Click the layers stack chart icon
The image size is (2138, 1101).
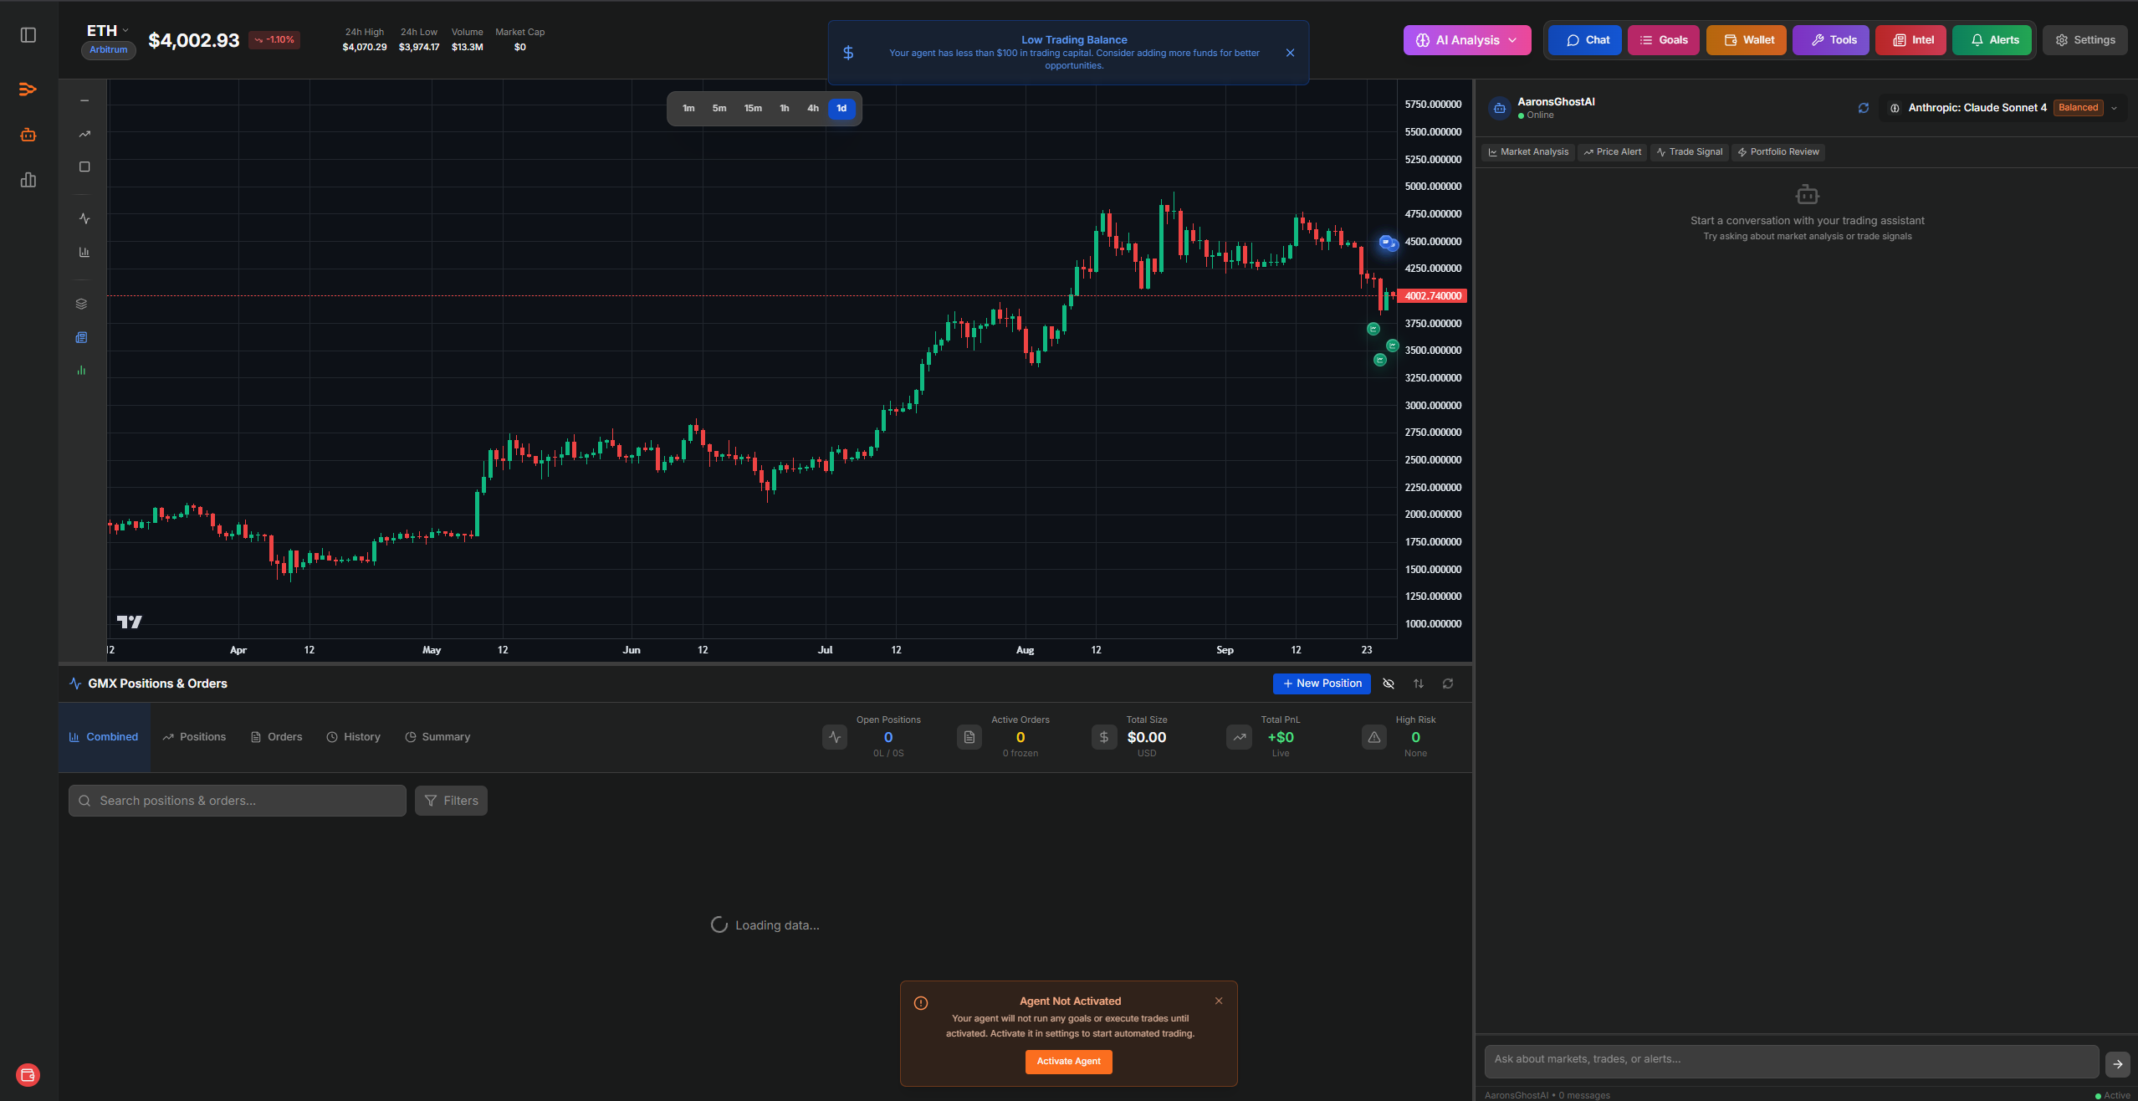(x=81, y=304)
